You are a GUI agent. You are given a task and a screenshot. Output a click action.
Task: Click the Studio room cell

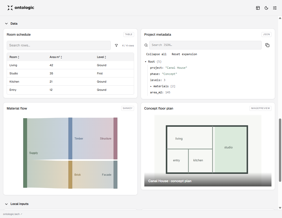[14, 73]
